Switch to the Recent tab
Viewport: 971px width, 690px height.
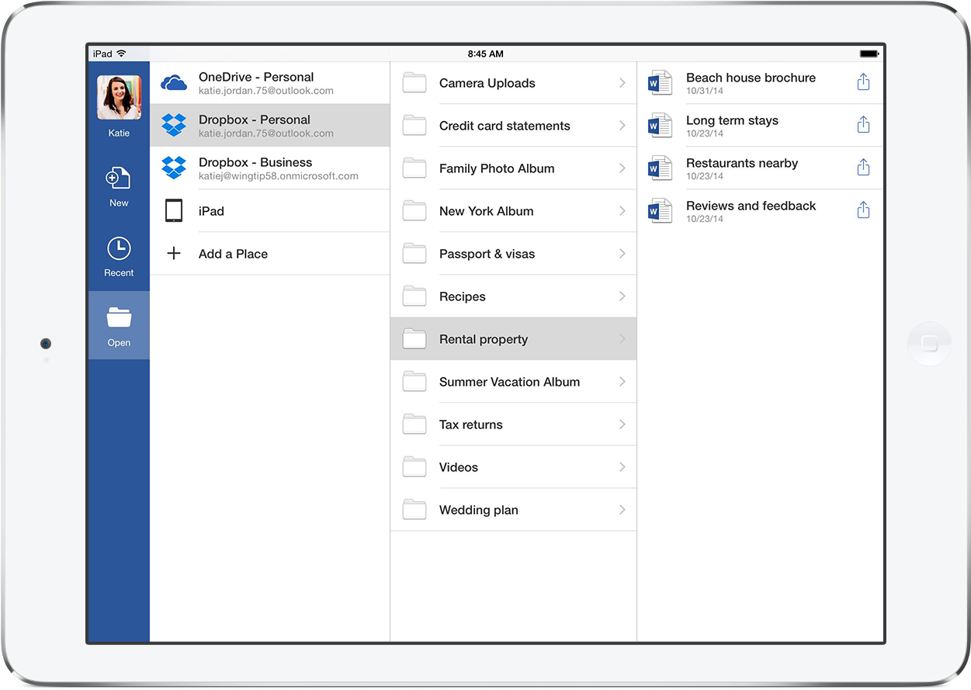coord(119,256)
